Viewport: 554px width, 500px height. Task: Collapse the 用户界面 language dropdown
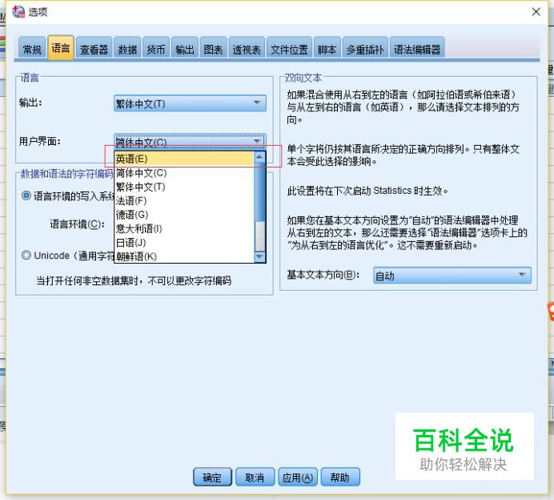click(x=190, y=142)
